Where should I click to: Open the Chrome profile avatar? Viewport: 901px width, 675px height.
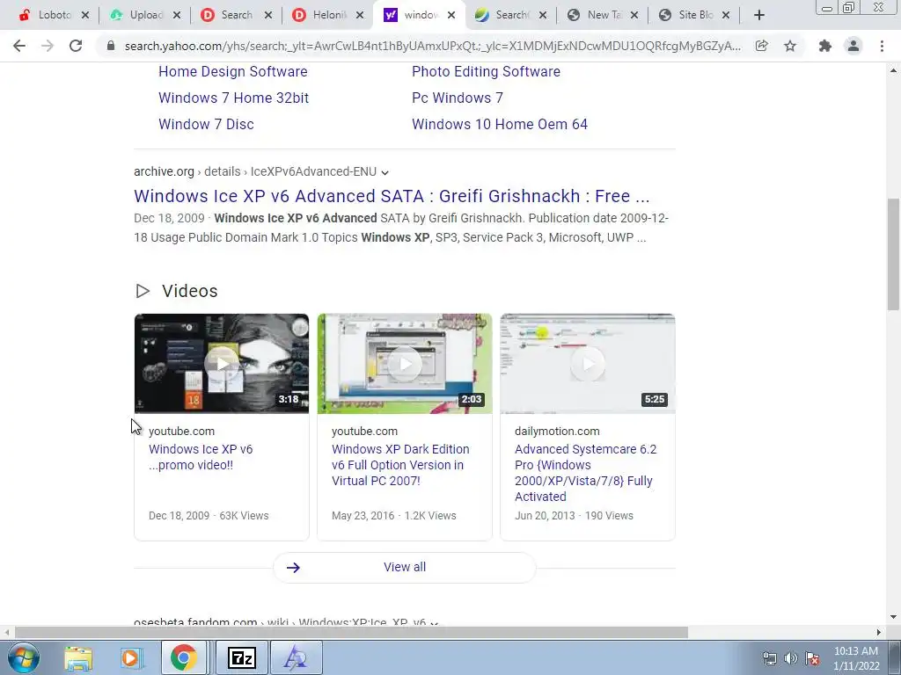click(853, 46)
